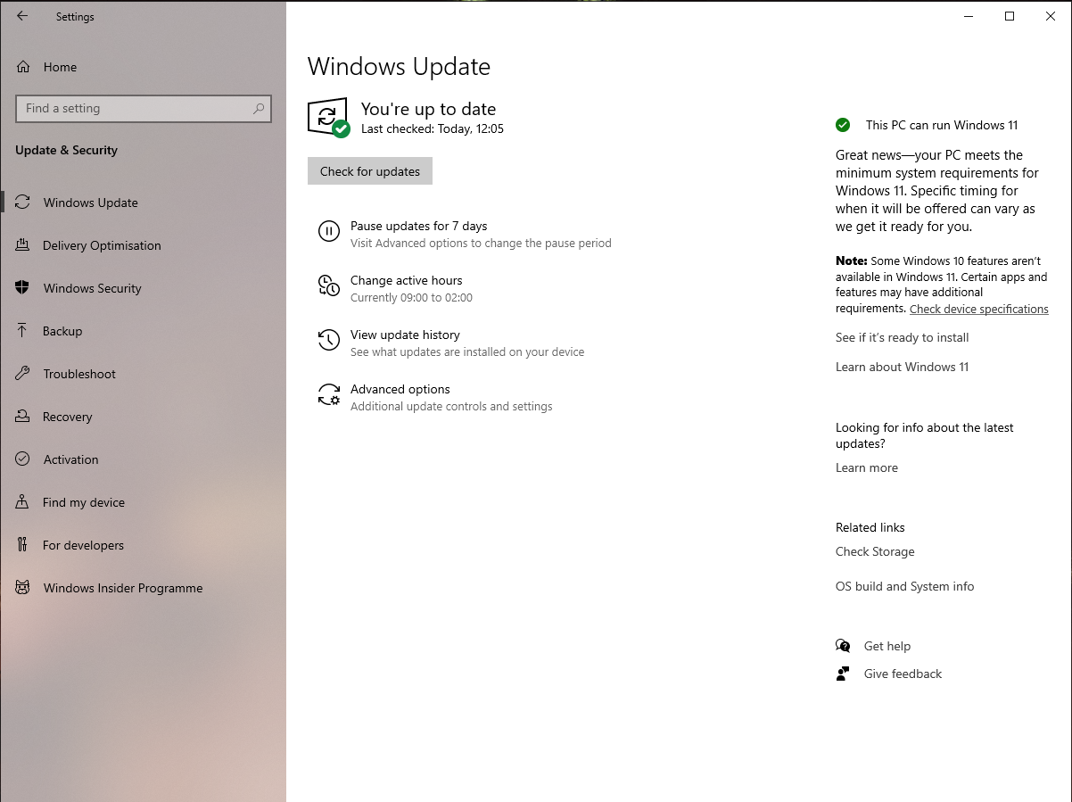Open the Learn about Windows 11 link
Screen dimensions: 1072x802
(x=903, y=367)
